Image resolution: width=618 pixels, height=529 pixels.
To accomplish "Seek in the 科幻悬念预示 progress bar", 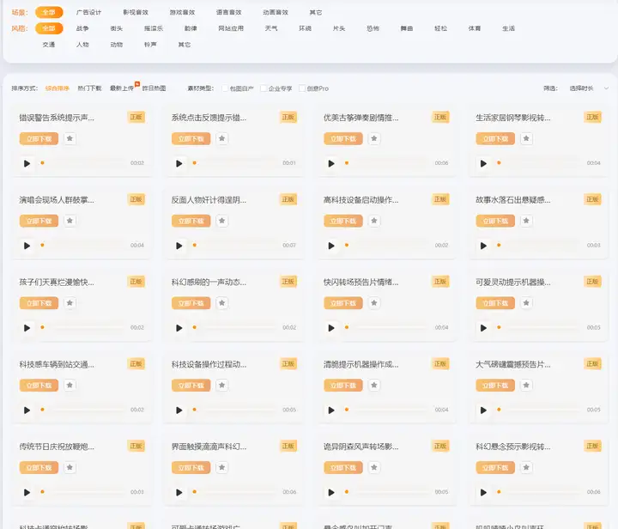I will (540, 491).
